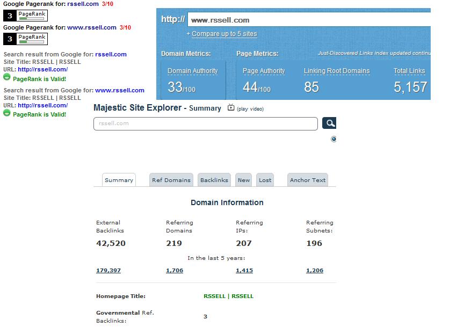This screenshot has height=334, width=464.
Task: Click the www.rssell.com URL input box
Action: pyautogui.click(x=309, y=20)
